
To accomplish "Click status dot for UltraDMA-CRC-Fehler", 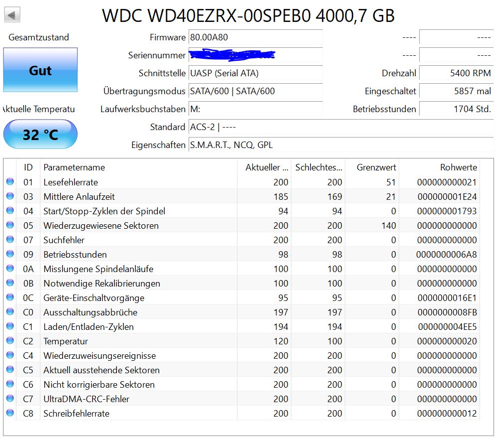I will tap(10, 399).
